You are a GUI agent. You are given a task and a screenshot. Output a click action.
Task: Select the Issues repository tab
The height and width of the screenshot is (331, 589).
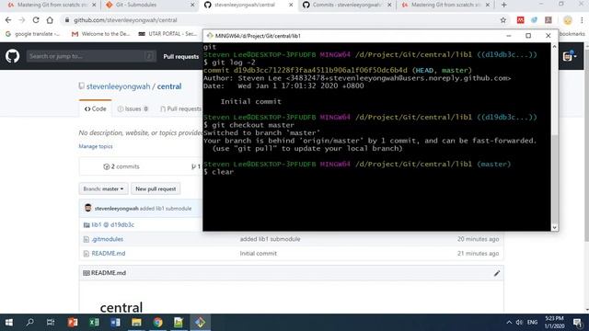click(x=133, y=108)
